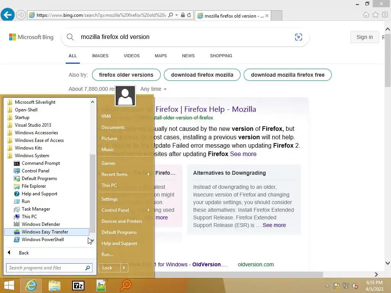Open File Explorer taskbar icon
The height and width of the screenshot is (293, 391).
(54, 285)
